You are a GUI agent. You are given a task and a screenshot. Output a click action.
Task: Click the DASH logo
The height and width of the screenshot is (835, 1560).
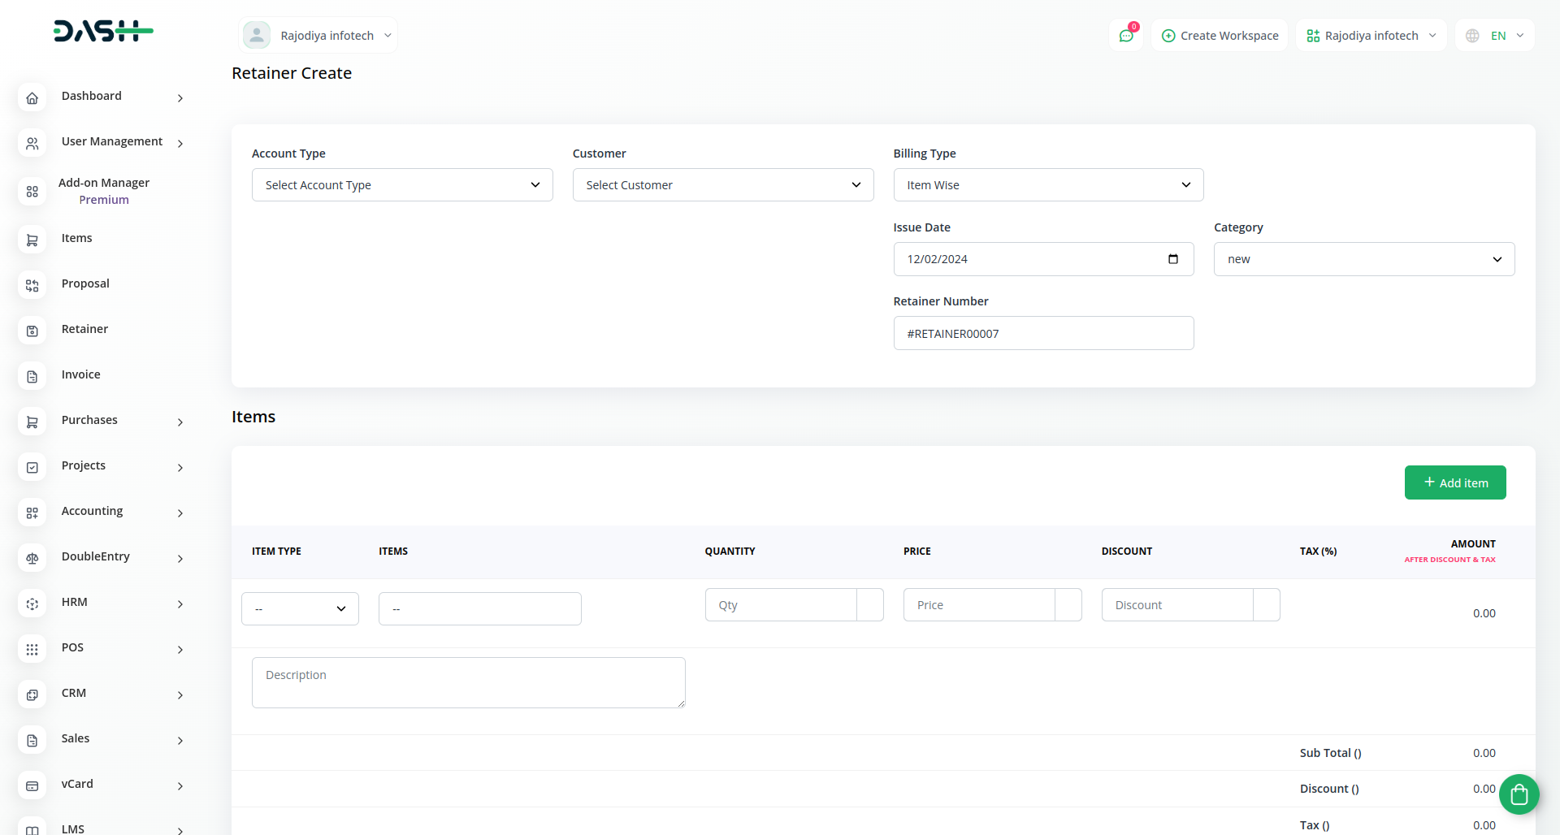tap(103, 32)
